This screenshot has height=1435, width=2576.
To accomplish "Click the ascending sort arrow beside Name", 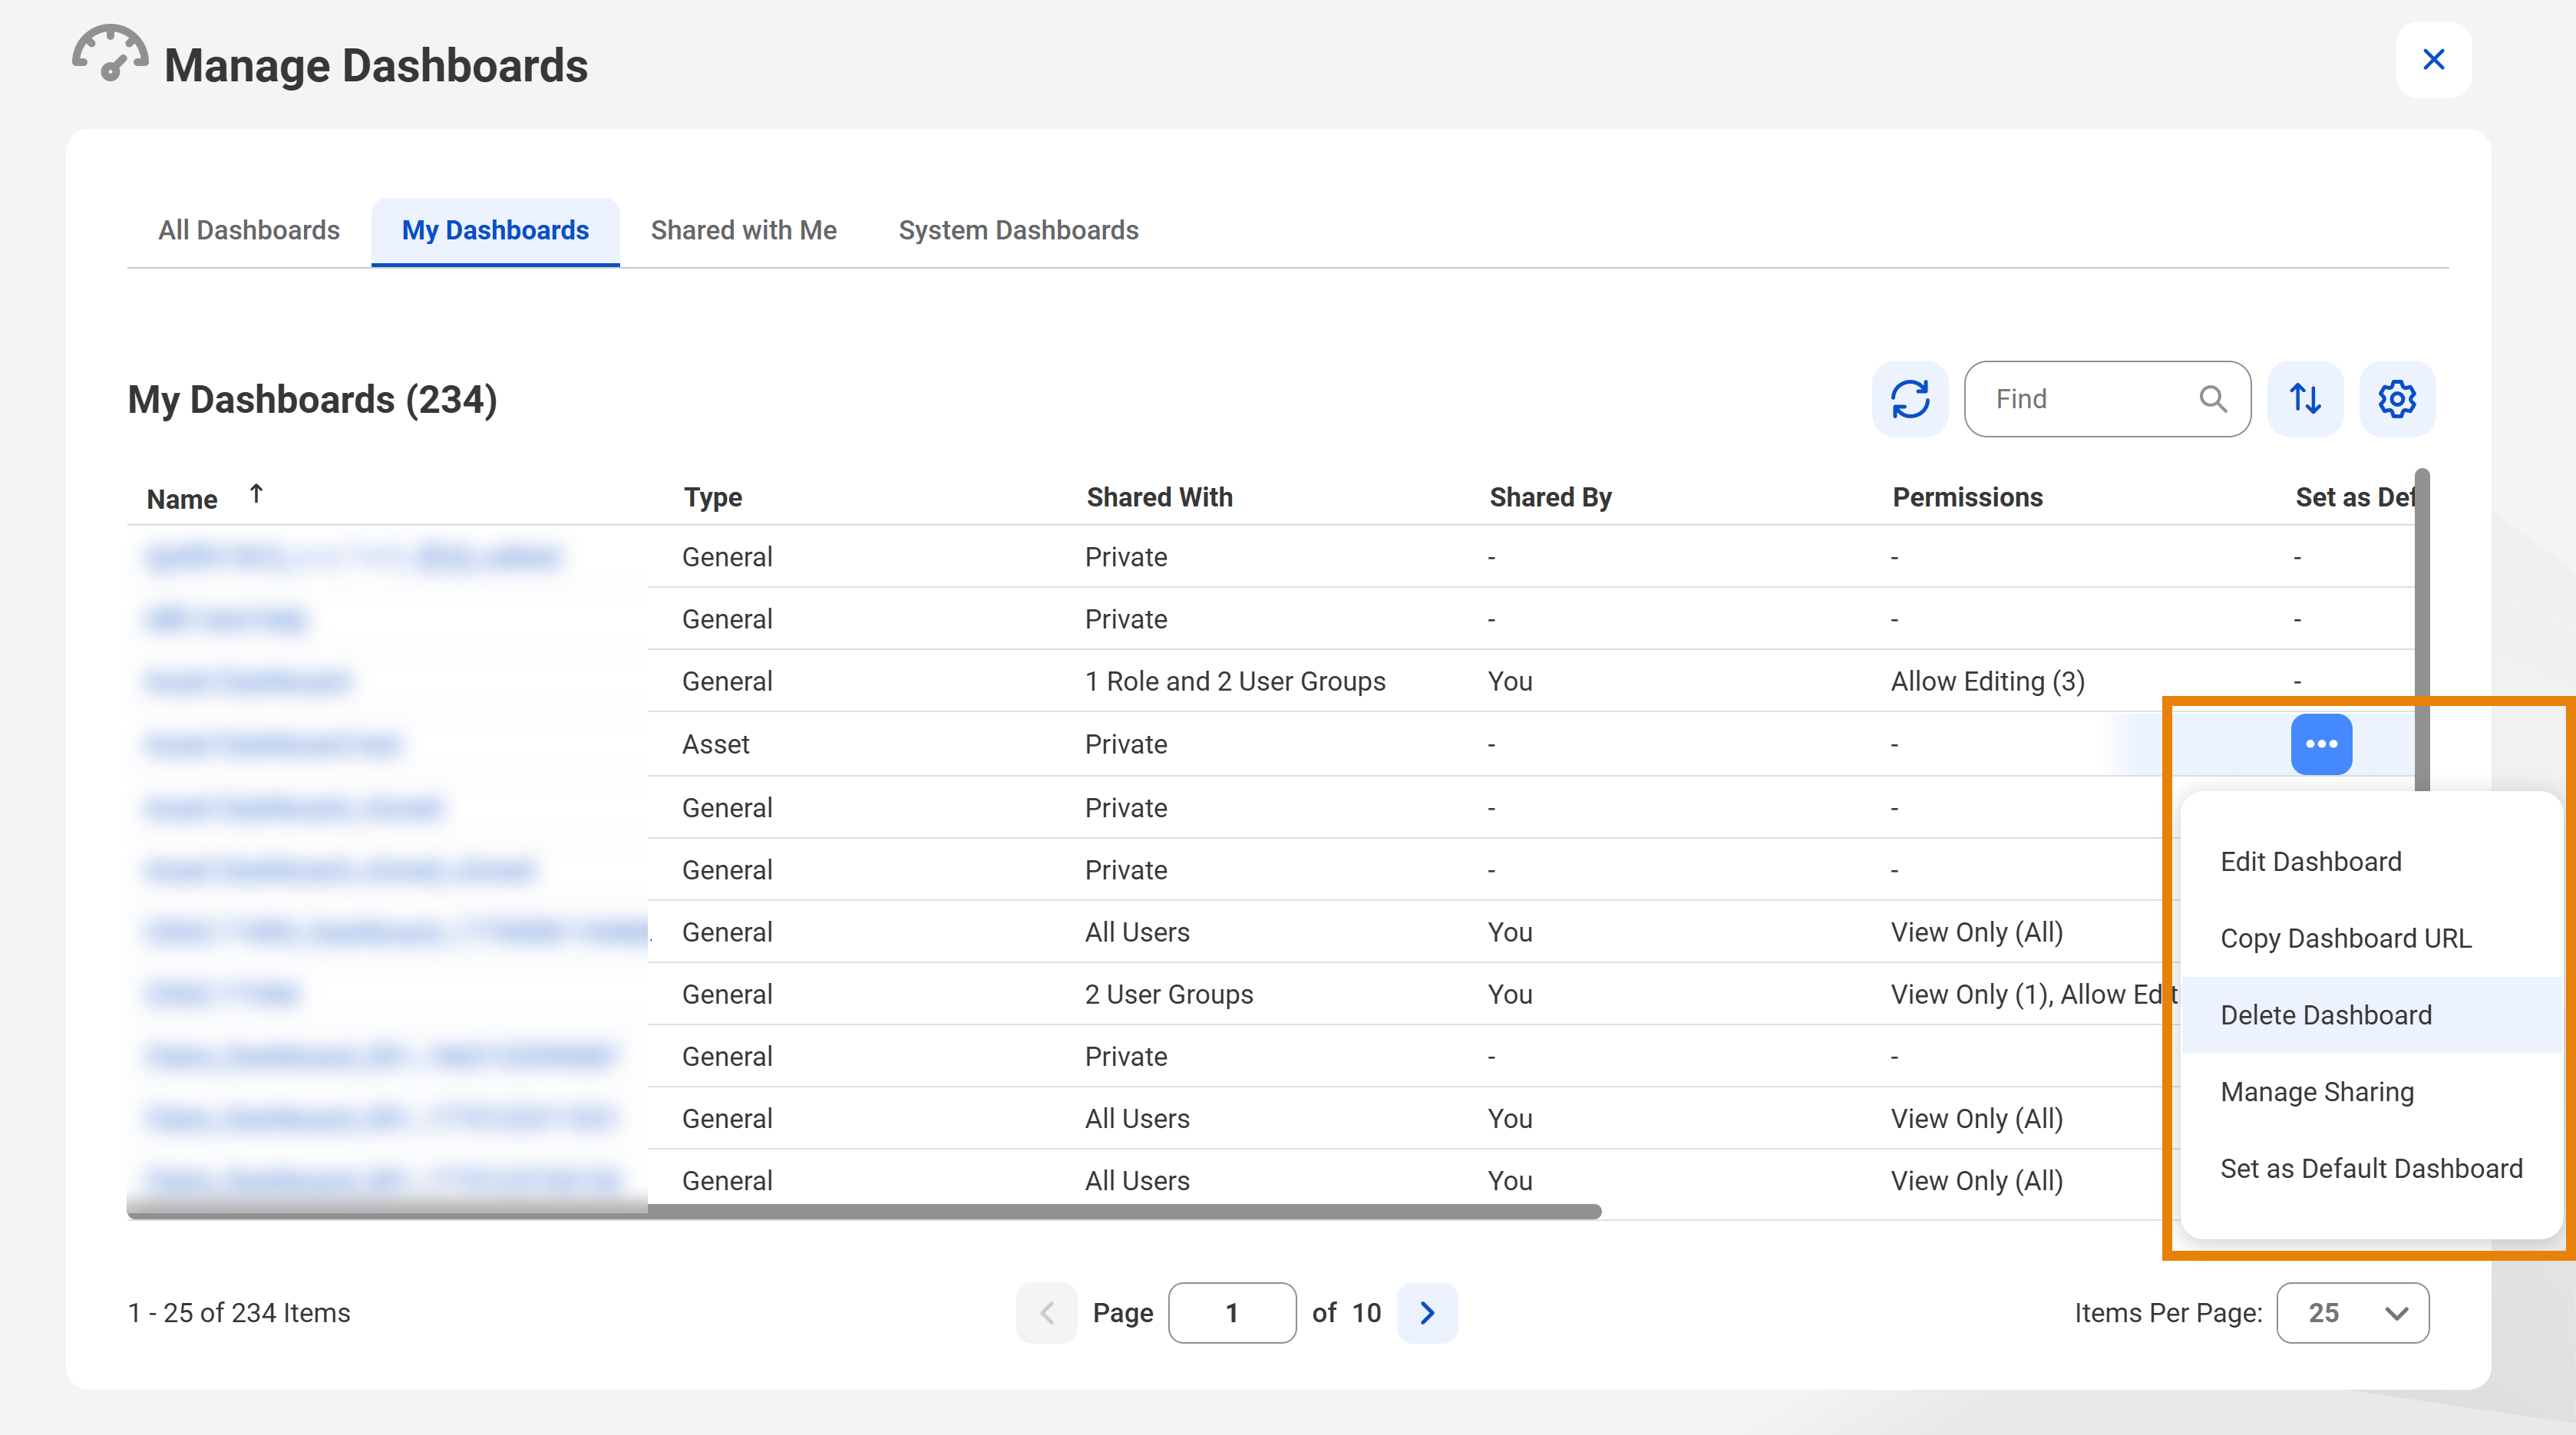I will tap(256, 494).
